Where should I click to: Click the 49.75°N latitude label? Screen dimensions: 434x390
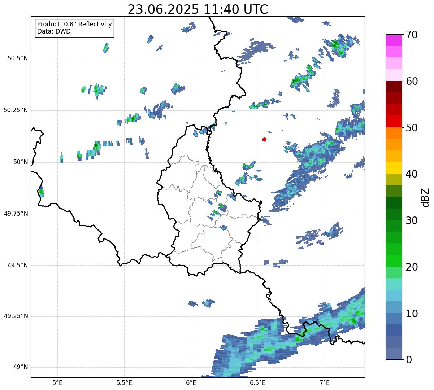click(x=16, y=214)
